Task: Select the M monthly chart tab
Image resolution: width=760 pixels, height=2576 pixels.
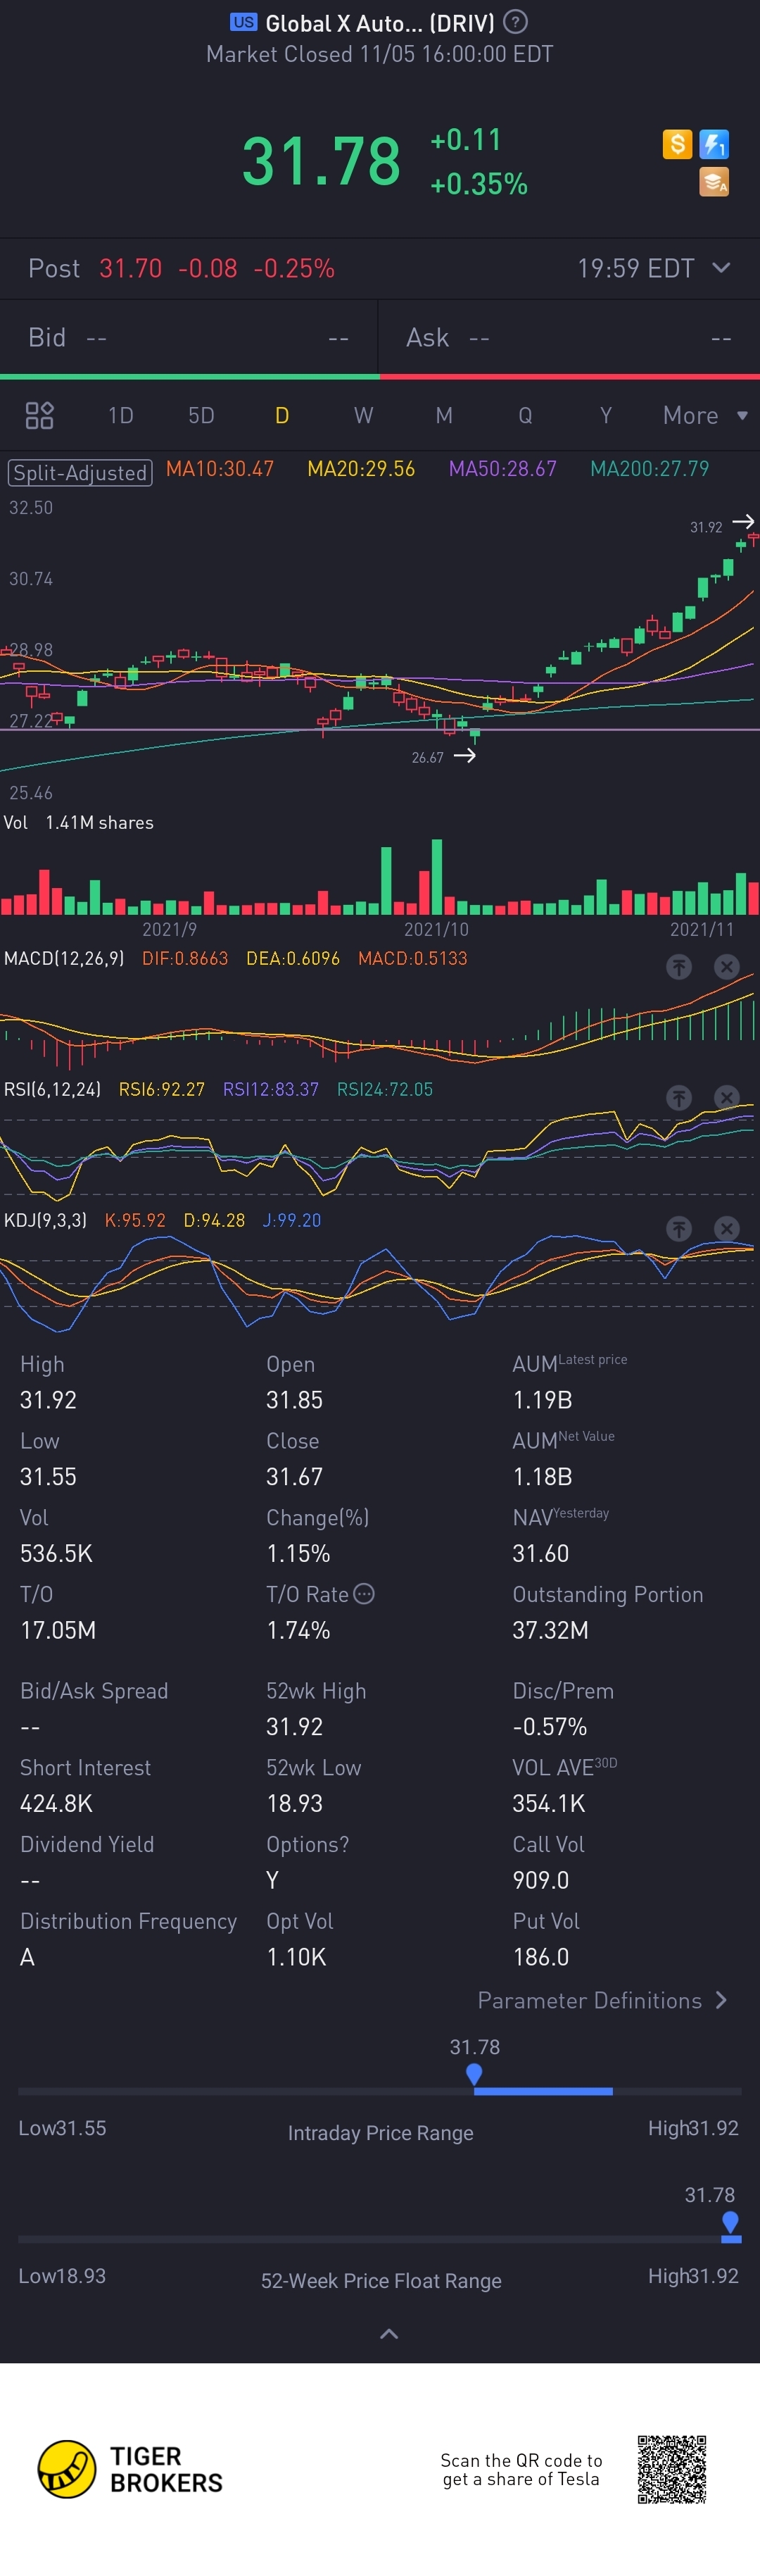Action: pyautogui.click(x=445, y=415)
